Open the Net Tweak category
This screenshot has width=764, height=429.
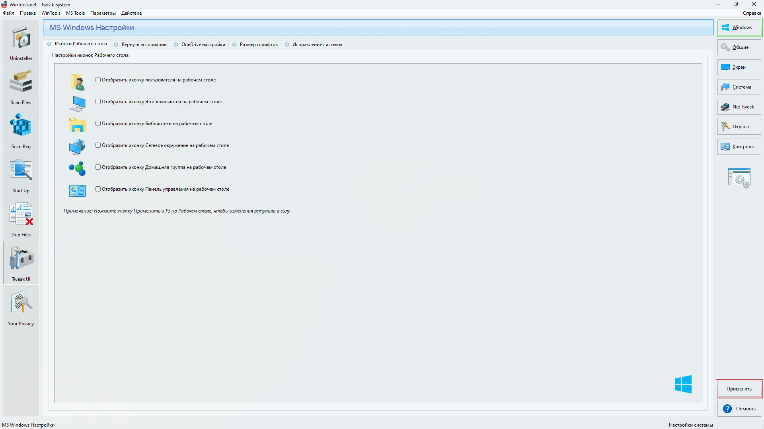coord(739,107)
